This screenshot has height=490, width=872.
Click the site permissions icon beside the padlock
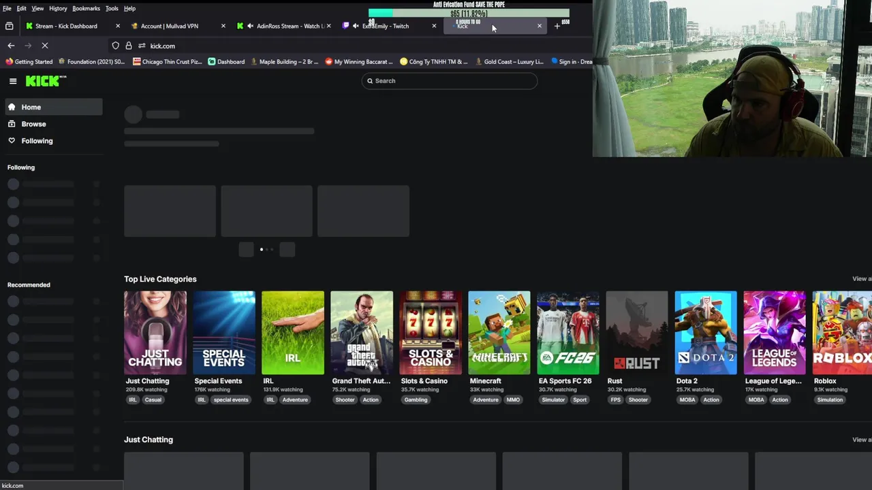142,46
